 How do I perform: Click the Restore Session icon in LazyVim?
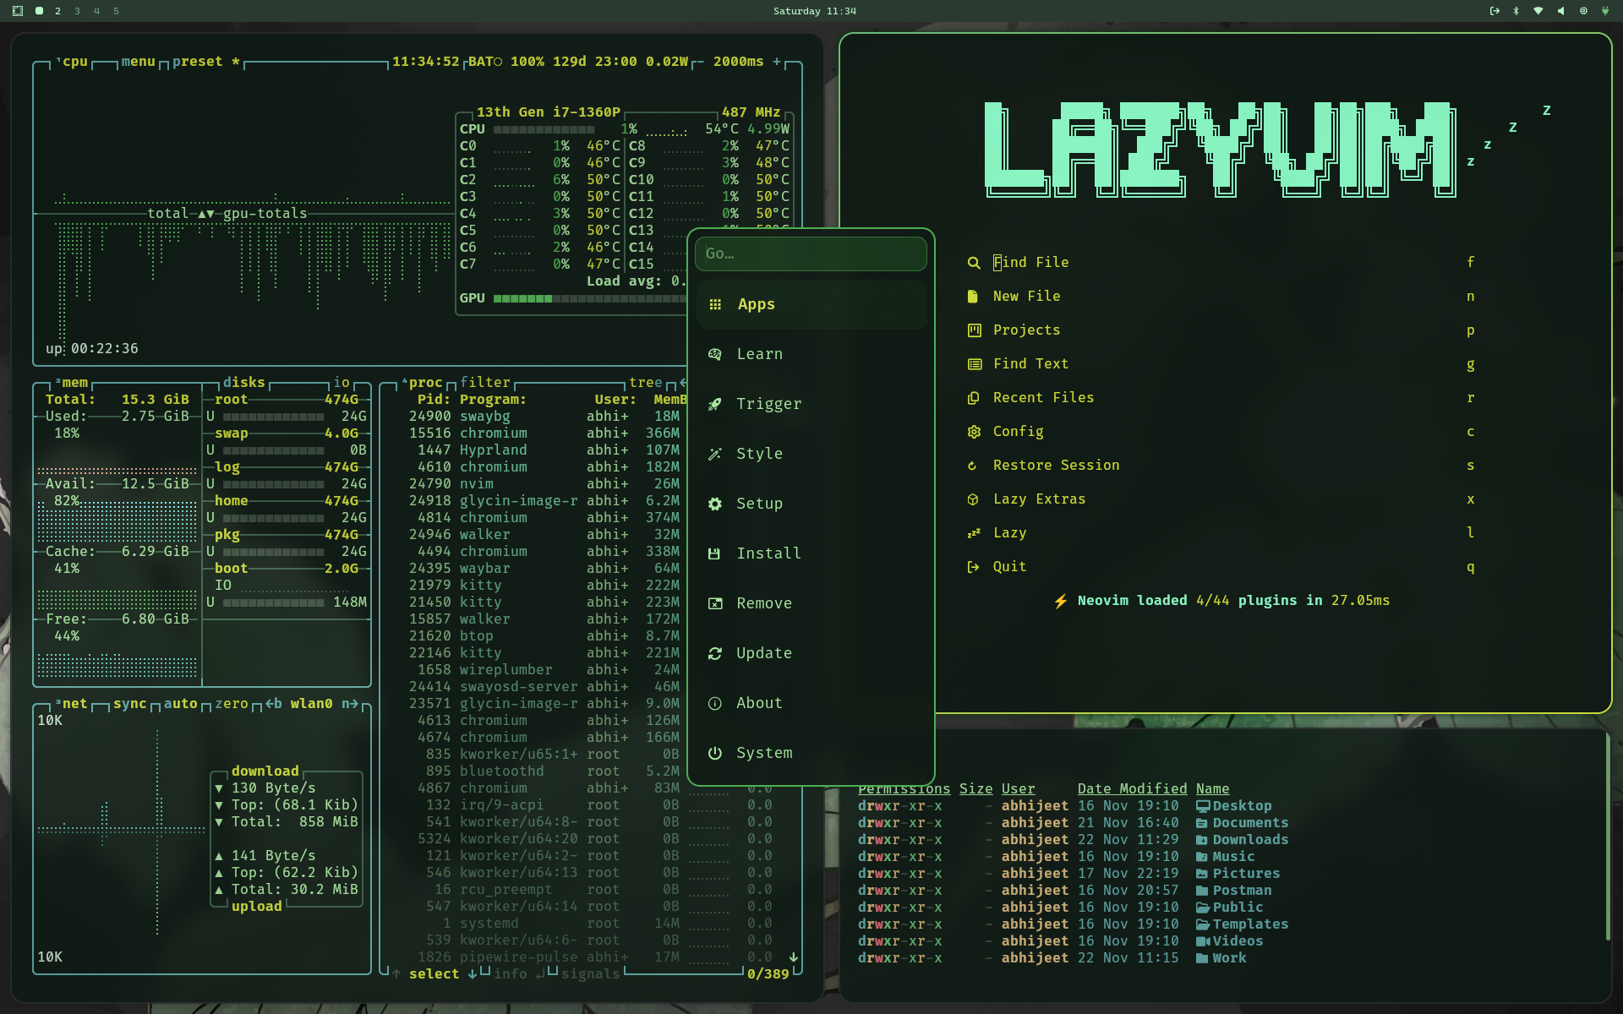[972, 466]
